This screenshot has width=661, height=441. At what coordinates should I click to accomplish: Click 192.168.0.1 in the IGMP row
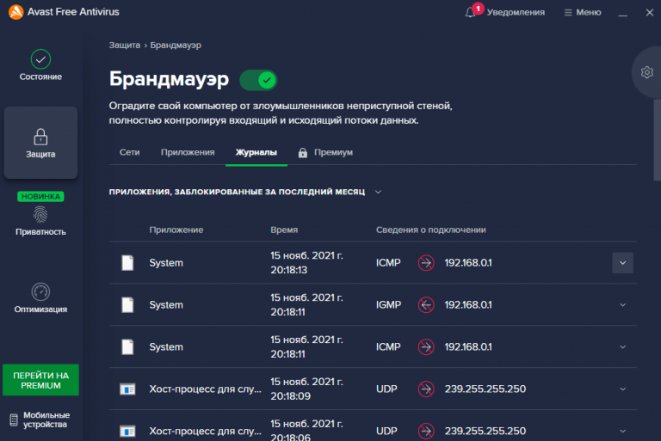pos(468,305)
